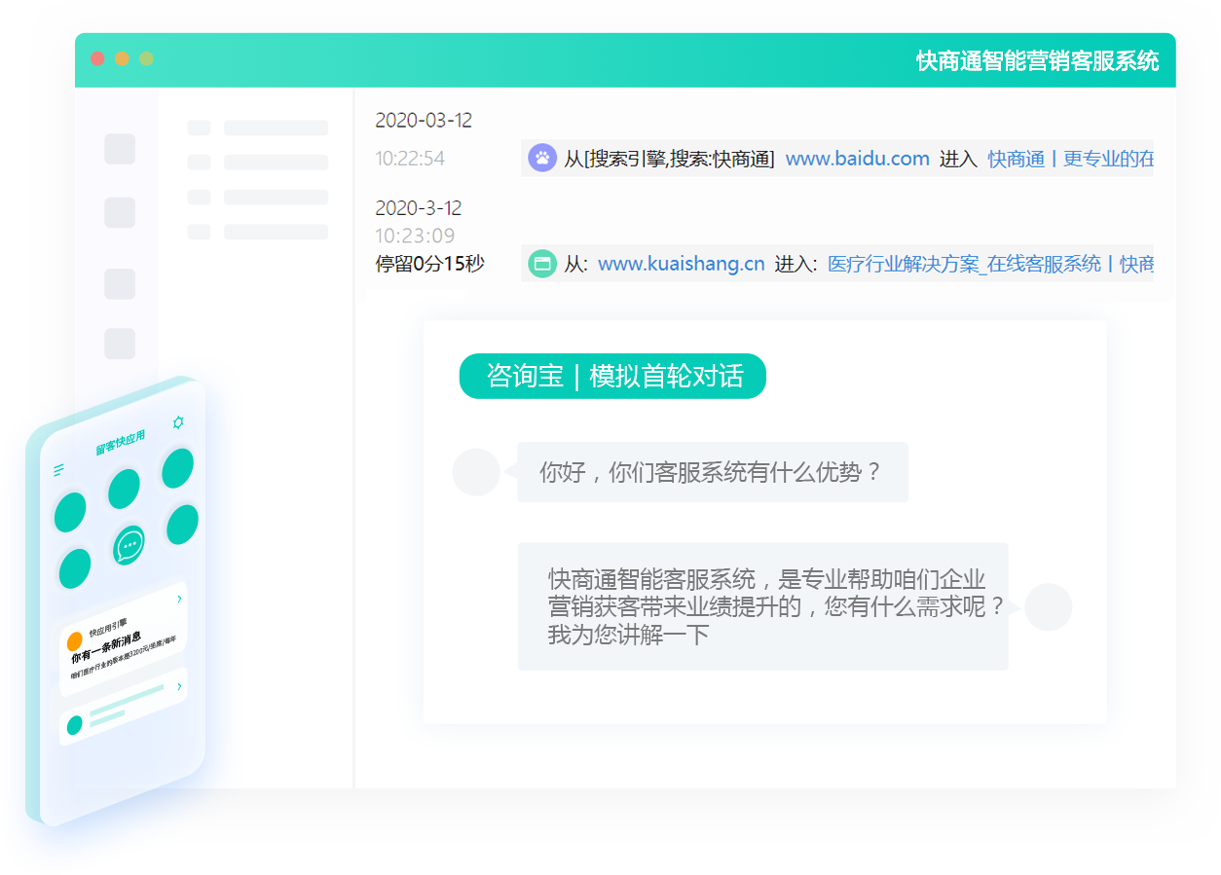Viewport: 1221px width, 875px height.
Task: Open settings gear on the phone
Action: (177, 422)
